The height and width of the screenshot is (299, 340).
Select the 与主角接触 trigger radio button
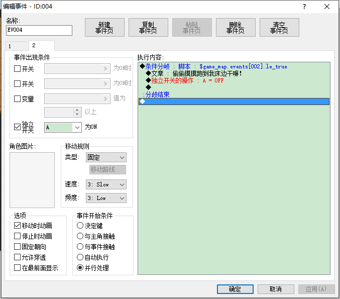click(80, 236)
